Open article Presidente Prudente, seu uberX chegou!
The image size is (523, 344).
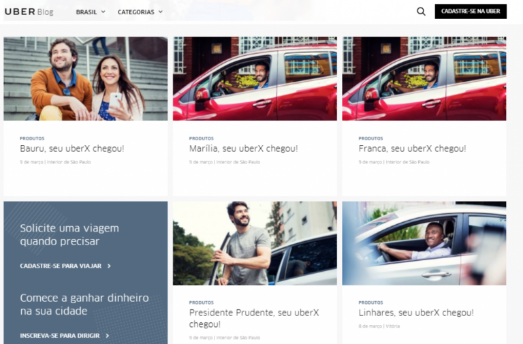coord(254,318)
